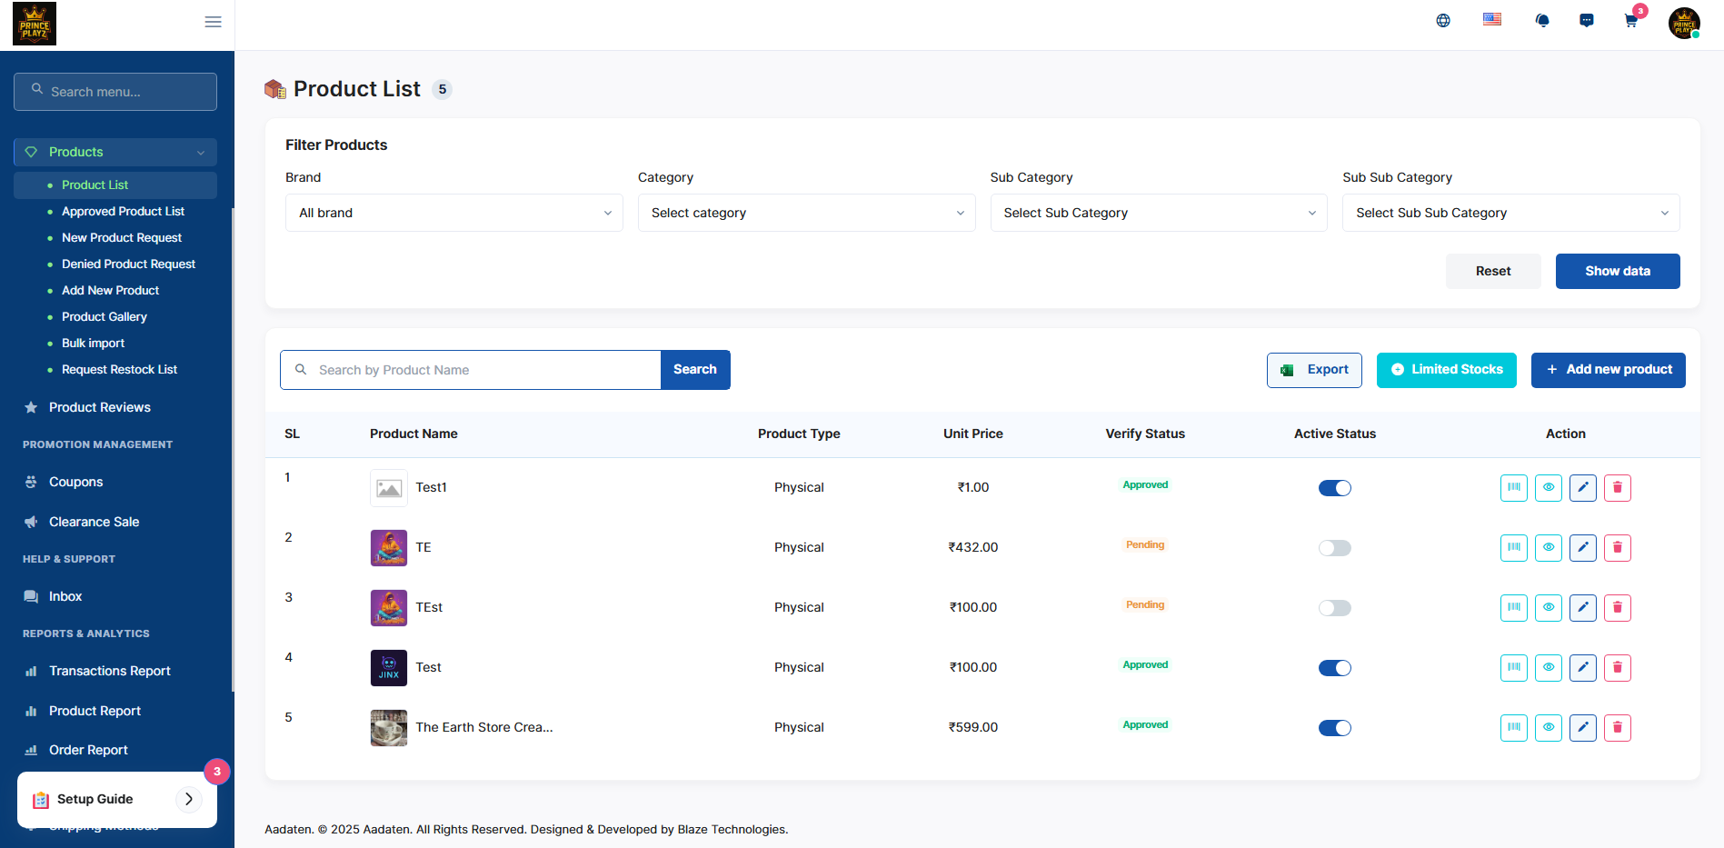The image size is (1724, 848).
Task: Disable active status for Test1
Action: [1334, 488]
